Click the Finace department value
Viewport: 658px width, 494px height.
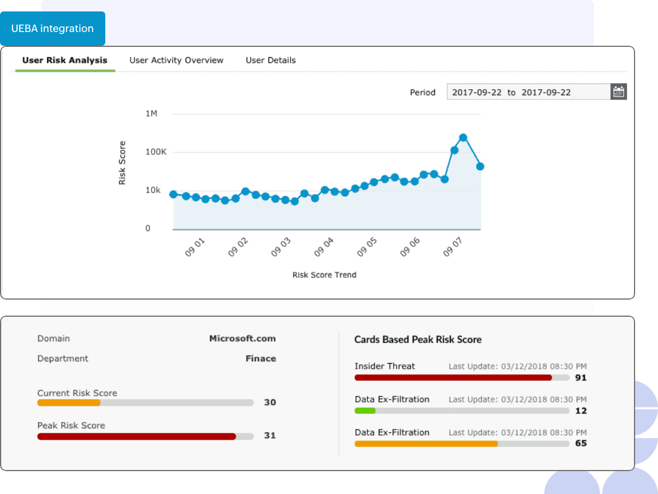pyautogui.click(x=260, y=358)
